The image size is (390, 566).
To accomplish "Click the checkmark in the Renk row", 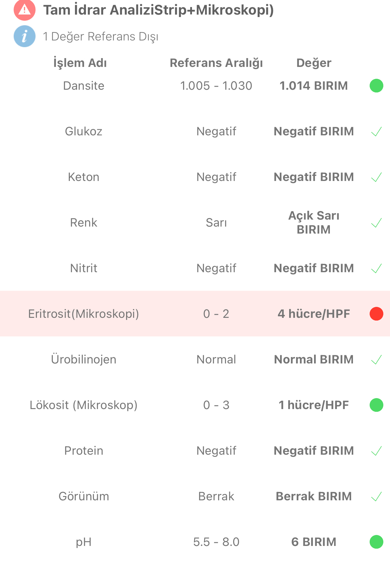I will (376, 223).
